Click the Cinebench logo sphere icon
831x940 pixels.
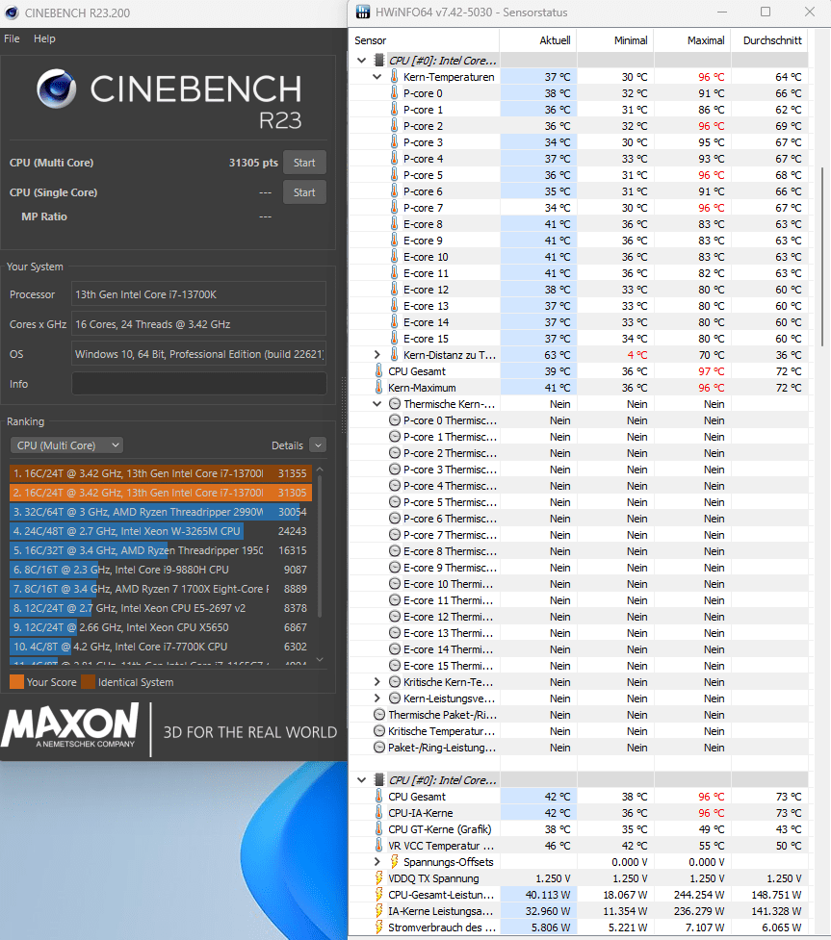(x=57, y=89)
